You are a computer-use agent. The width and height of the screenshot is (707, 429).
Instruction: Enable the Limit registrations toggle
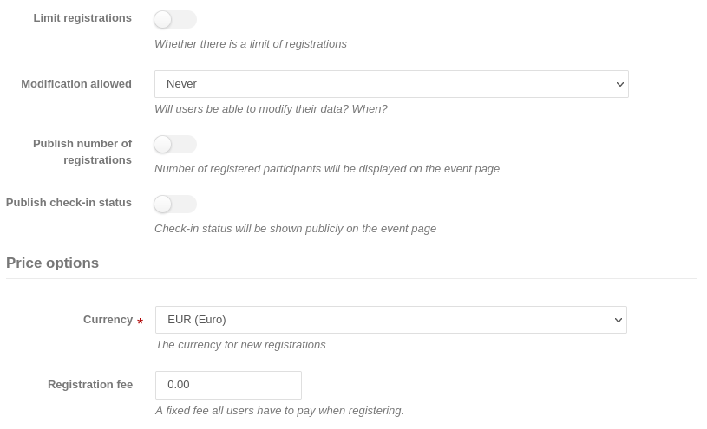[175, 19]
